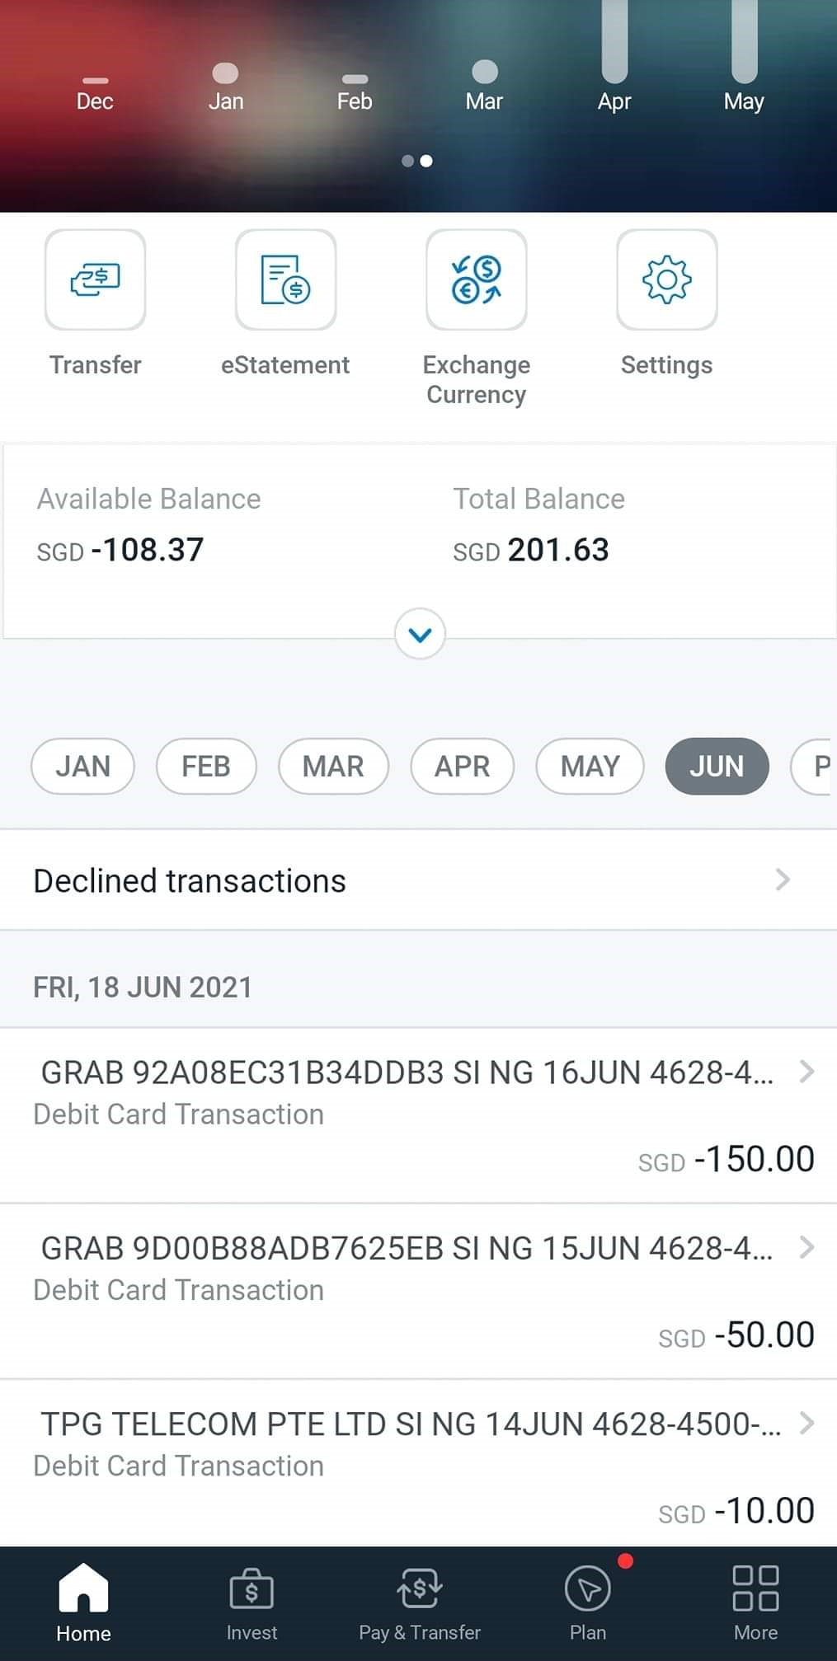Open TPG TELECOM transaction of SGD -10.00
The width and height of the screenshot is (837, 1661).
coord(418,1463)
